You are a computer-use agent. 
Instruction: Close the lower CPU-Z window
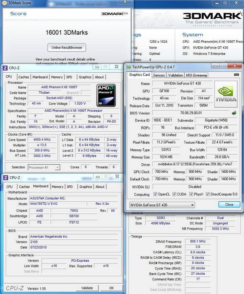117,176
